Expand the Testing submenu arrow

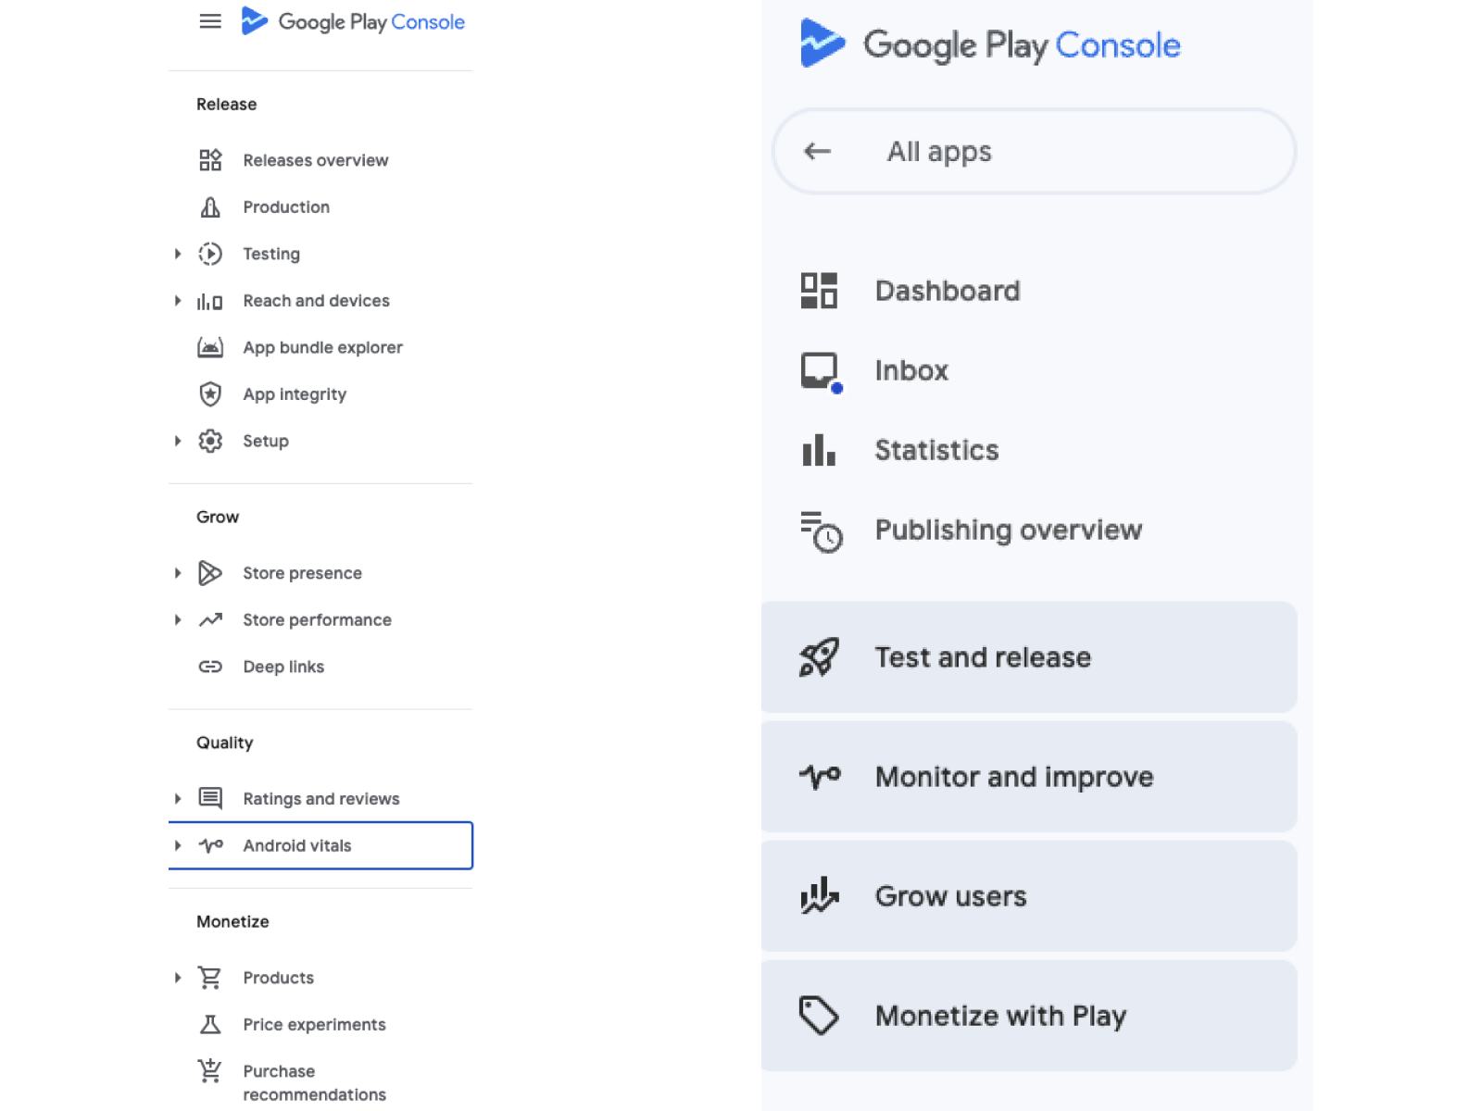pyautogui.click(x=178, y=254)
